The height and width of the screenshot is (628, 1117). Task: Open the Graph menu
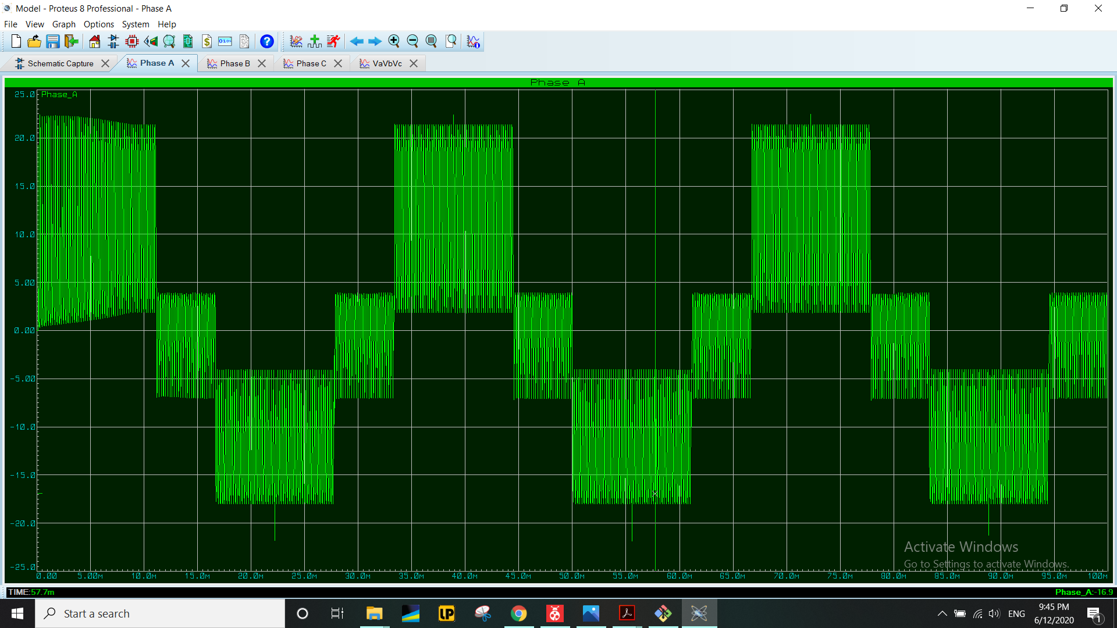(x=63, y=24)
